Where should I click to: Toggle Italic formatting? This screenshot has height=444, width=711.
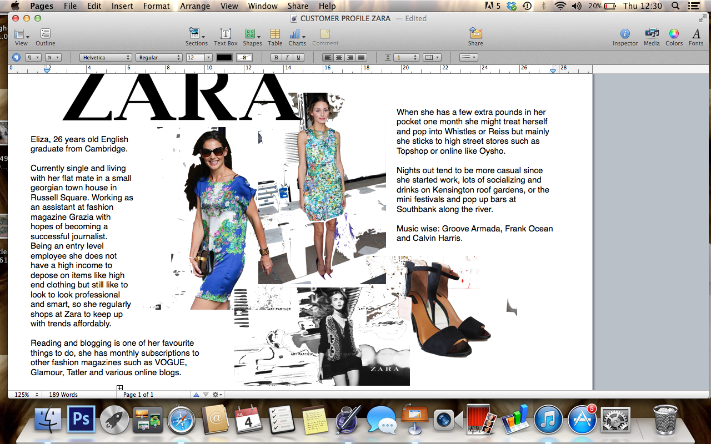pyautogui.click(x=287, y=57)
